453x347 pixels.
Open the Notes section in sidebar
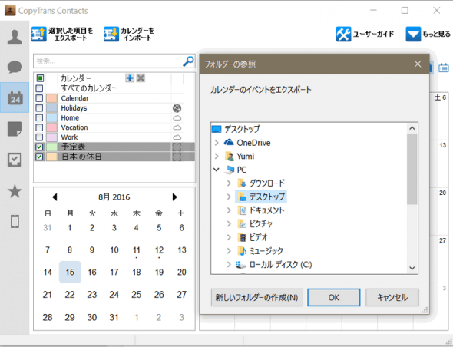(15, 129)
